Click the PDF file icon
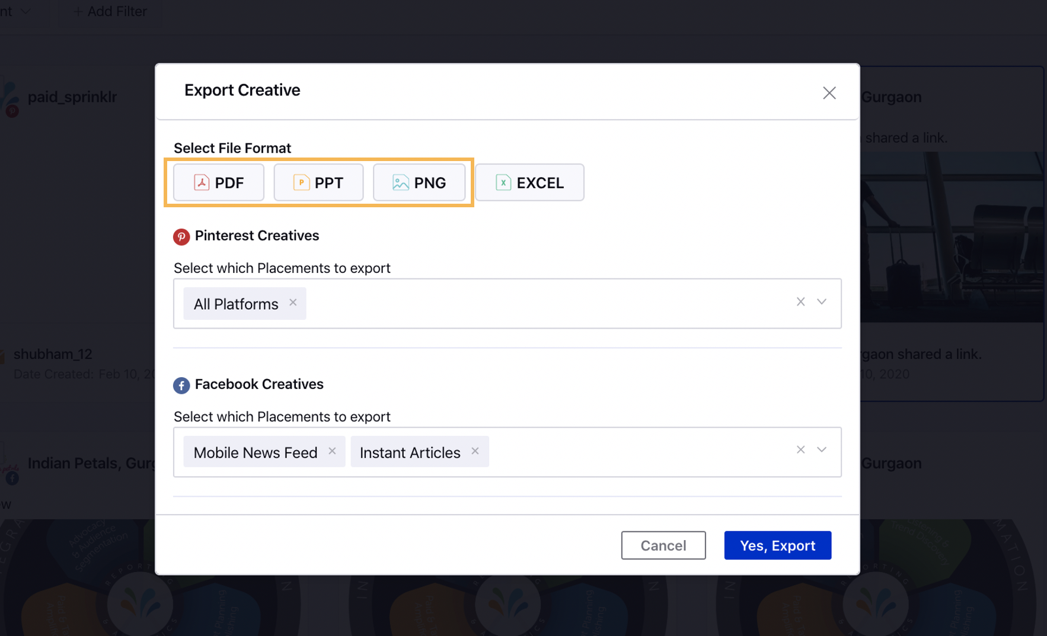This screenshot has width=1047, height=636. pos(202,182)
